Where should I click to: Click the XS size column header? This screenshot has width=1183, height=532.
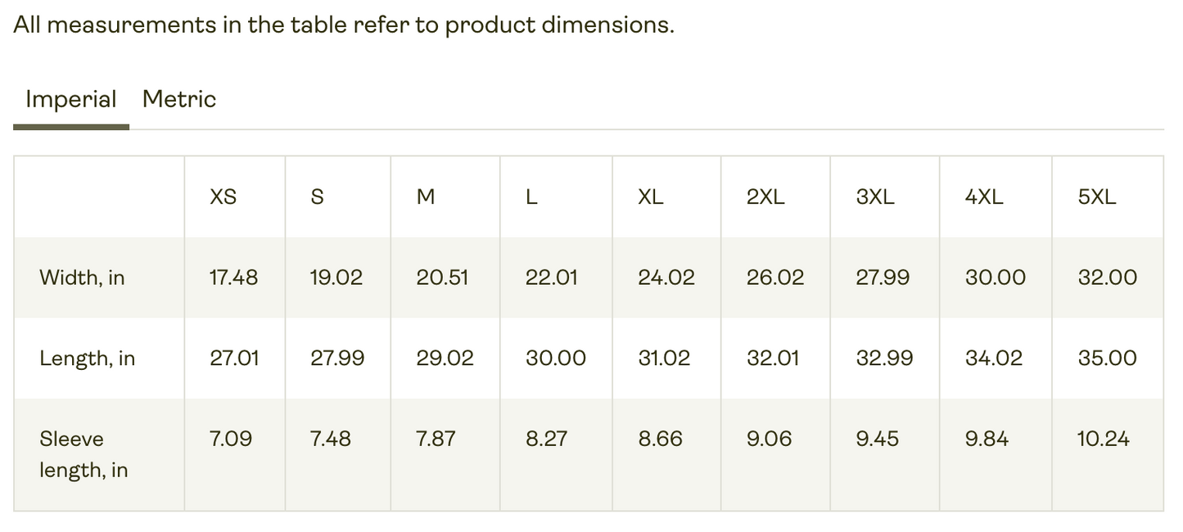click(223, 197)
